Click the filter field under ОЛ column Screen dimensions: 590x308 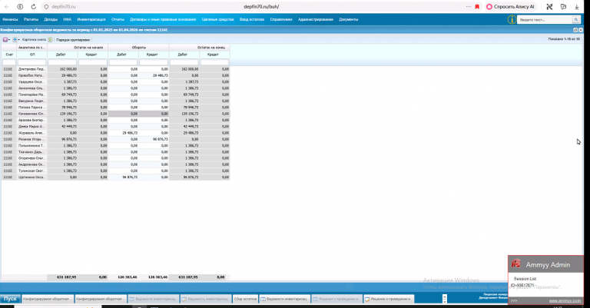tap(32, 62)
